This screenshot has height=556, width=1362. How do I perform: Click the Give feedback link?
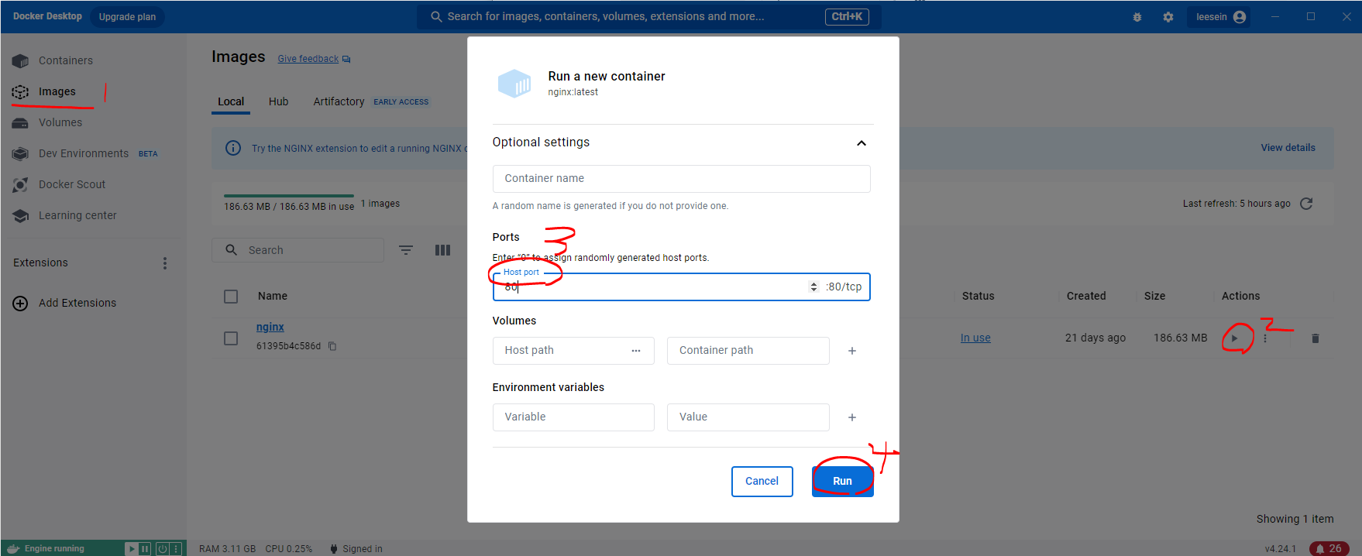click(308, 59)
